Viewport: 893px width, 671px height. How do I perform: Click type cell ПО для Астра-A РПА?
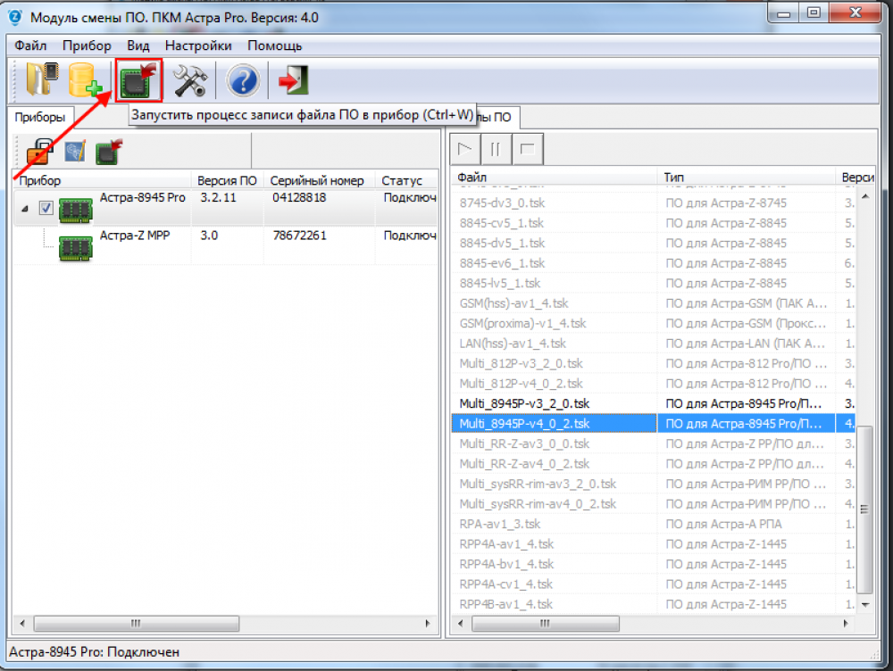[x=723, y=524]
